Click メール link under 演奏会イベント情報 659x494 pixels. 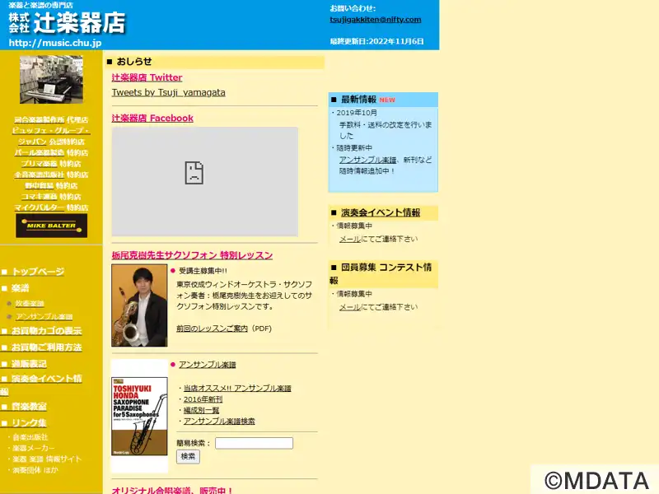350,239
